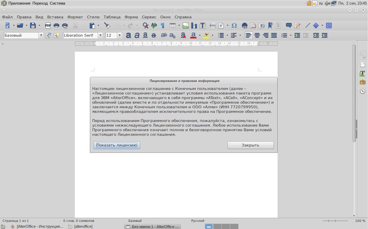This screenshot has width=368, height=229.
Task: Open the sidebar Navigator compass icon
Action: (x=363, y=91)
